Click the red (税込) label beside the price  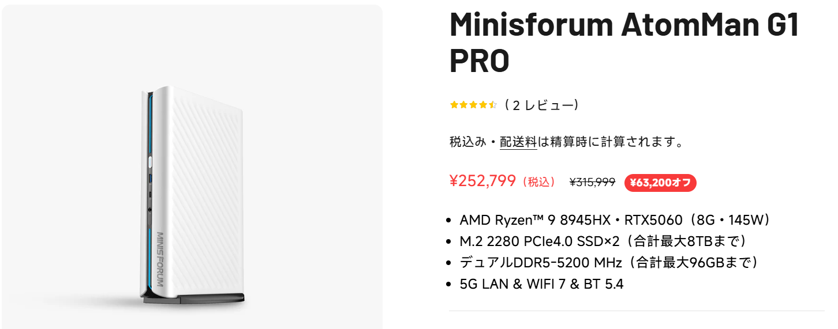538,182
